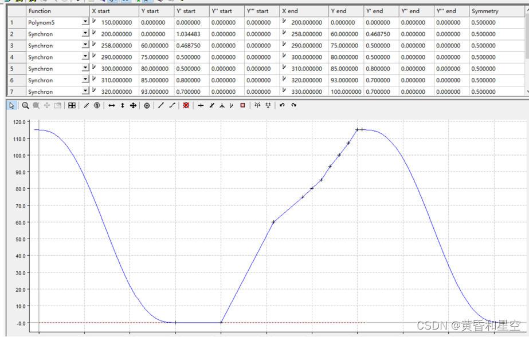This screenshot has height=337, width=529.
Task: Select the arrow pointer tool
Action: coord(12,106)
